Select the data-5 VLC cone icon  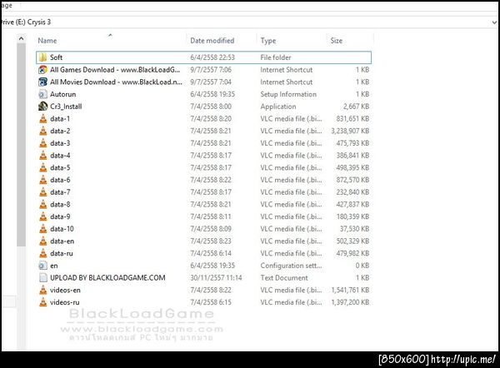tap(42, 167)
